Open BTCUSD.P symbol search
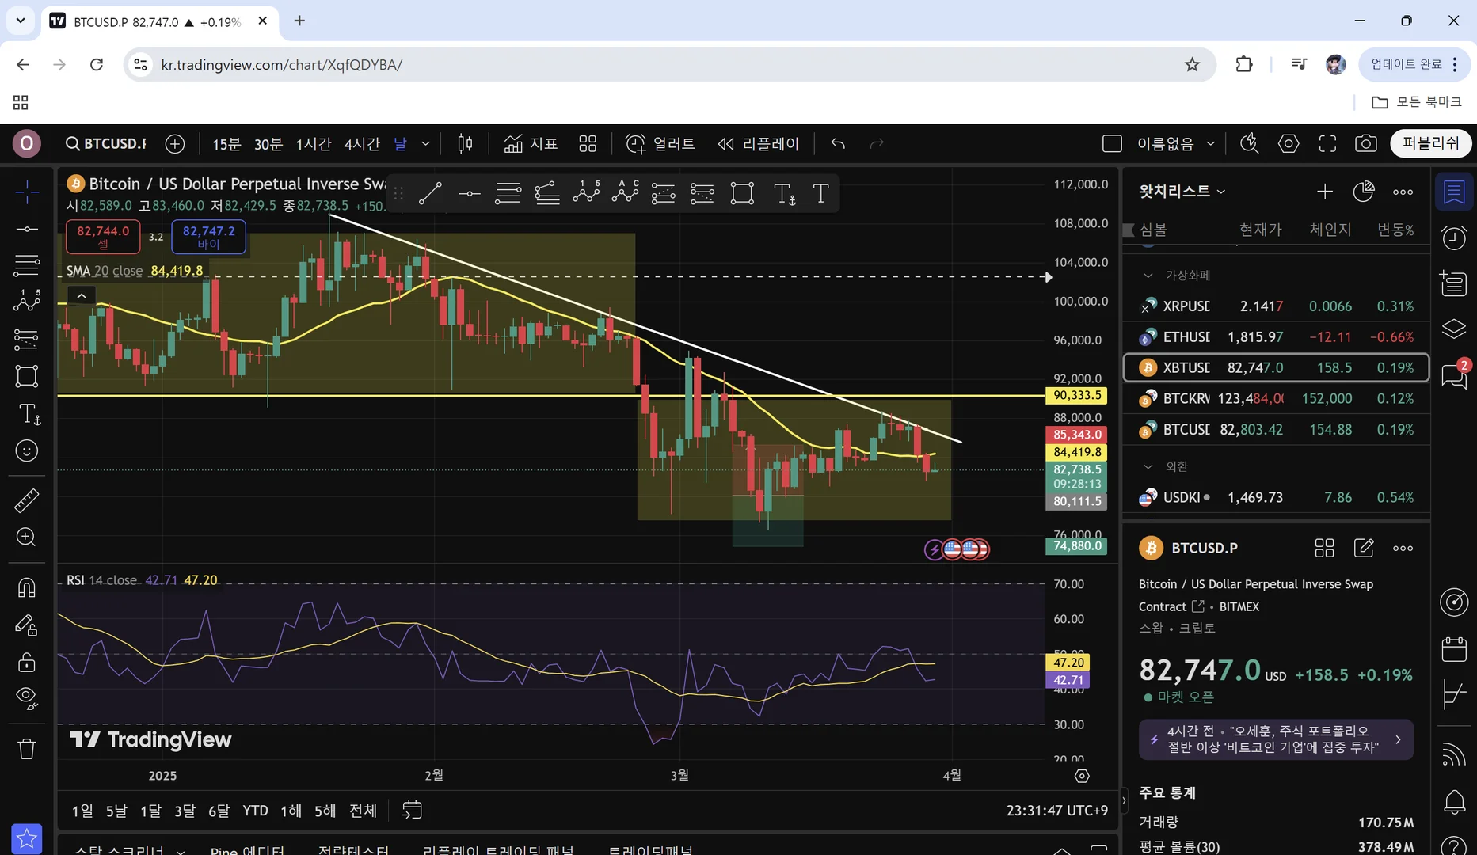1477x855 pixels. tap(106, 143)
